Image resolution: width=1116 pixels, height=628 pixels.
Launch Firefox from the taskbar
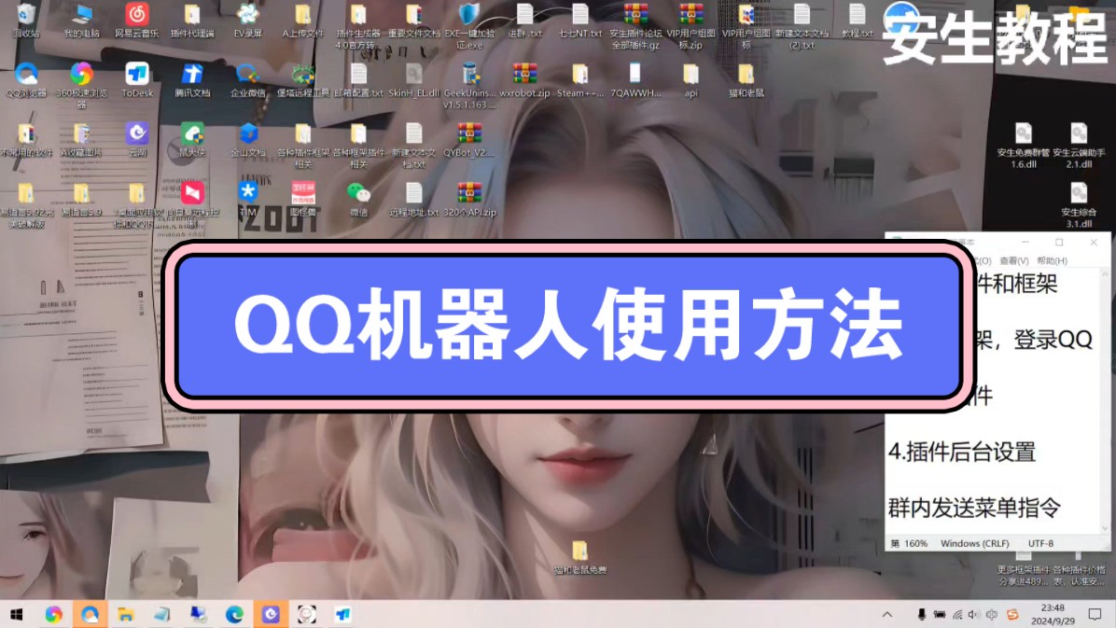click(55, 615)
